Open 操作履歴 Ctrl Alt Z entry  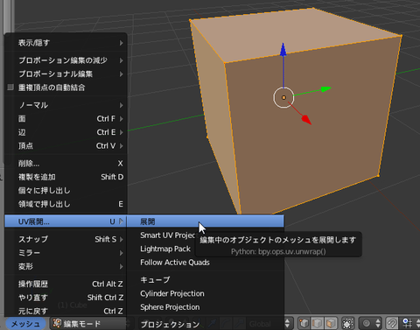click(x=66, y=284)
